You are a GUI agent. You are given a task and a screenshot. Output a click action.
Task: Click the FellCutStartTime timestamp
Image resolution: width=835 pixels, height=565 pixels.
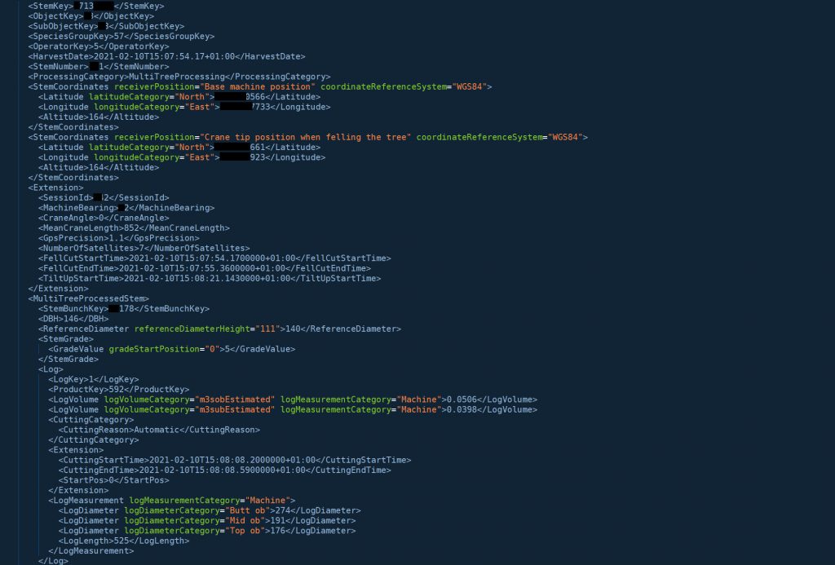[196, 258]
